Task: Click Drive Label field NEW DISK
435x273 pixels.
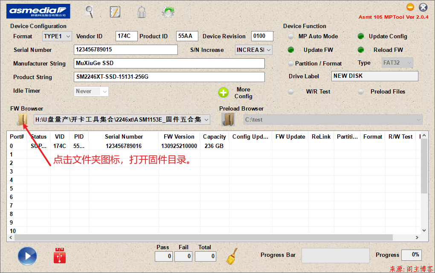Action: click(375, 76)
